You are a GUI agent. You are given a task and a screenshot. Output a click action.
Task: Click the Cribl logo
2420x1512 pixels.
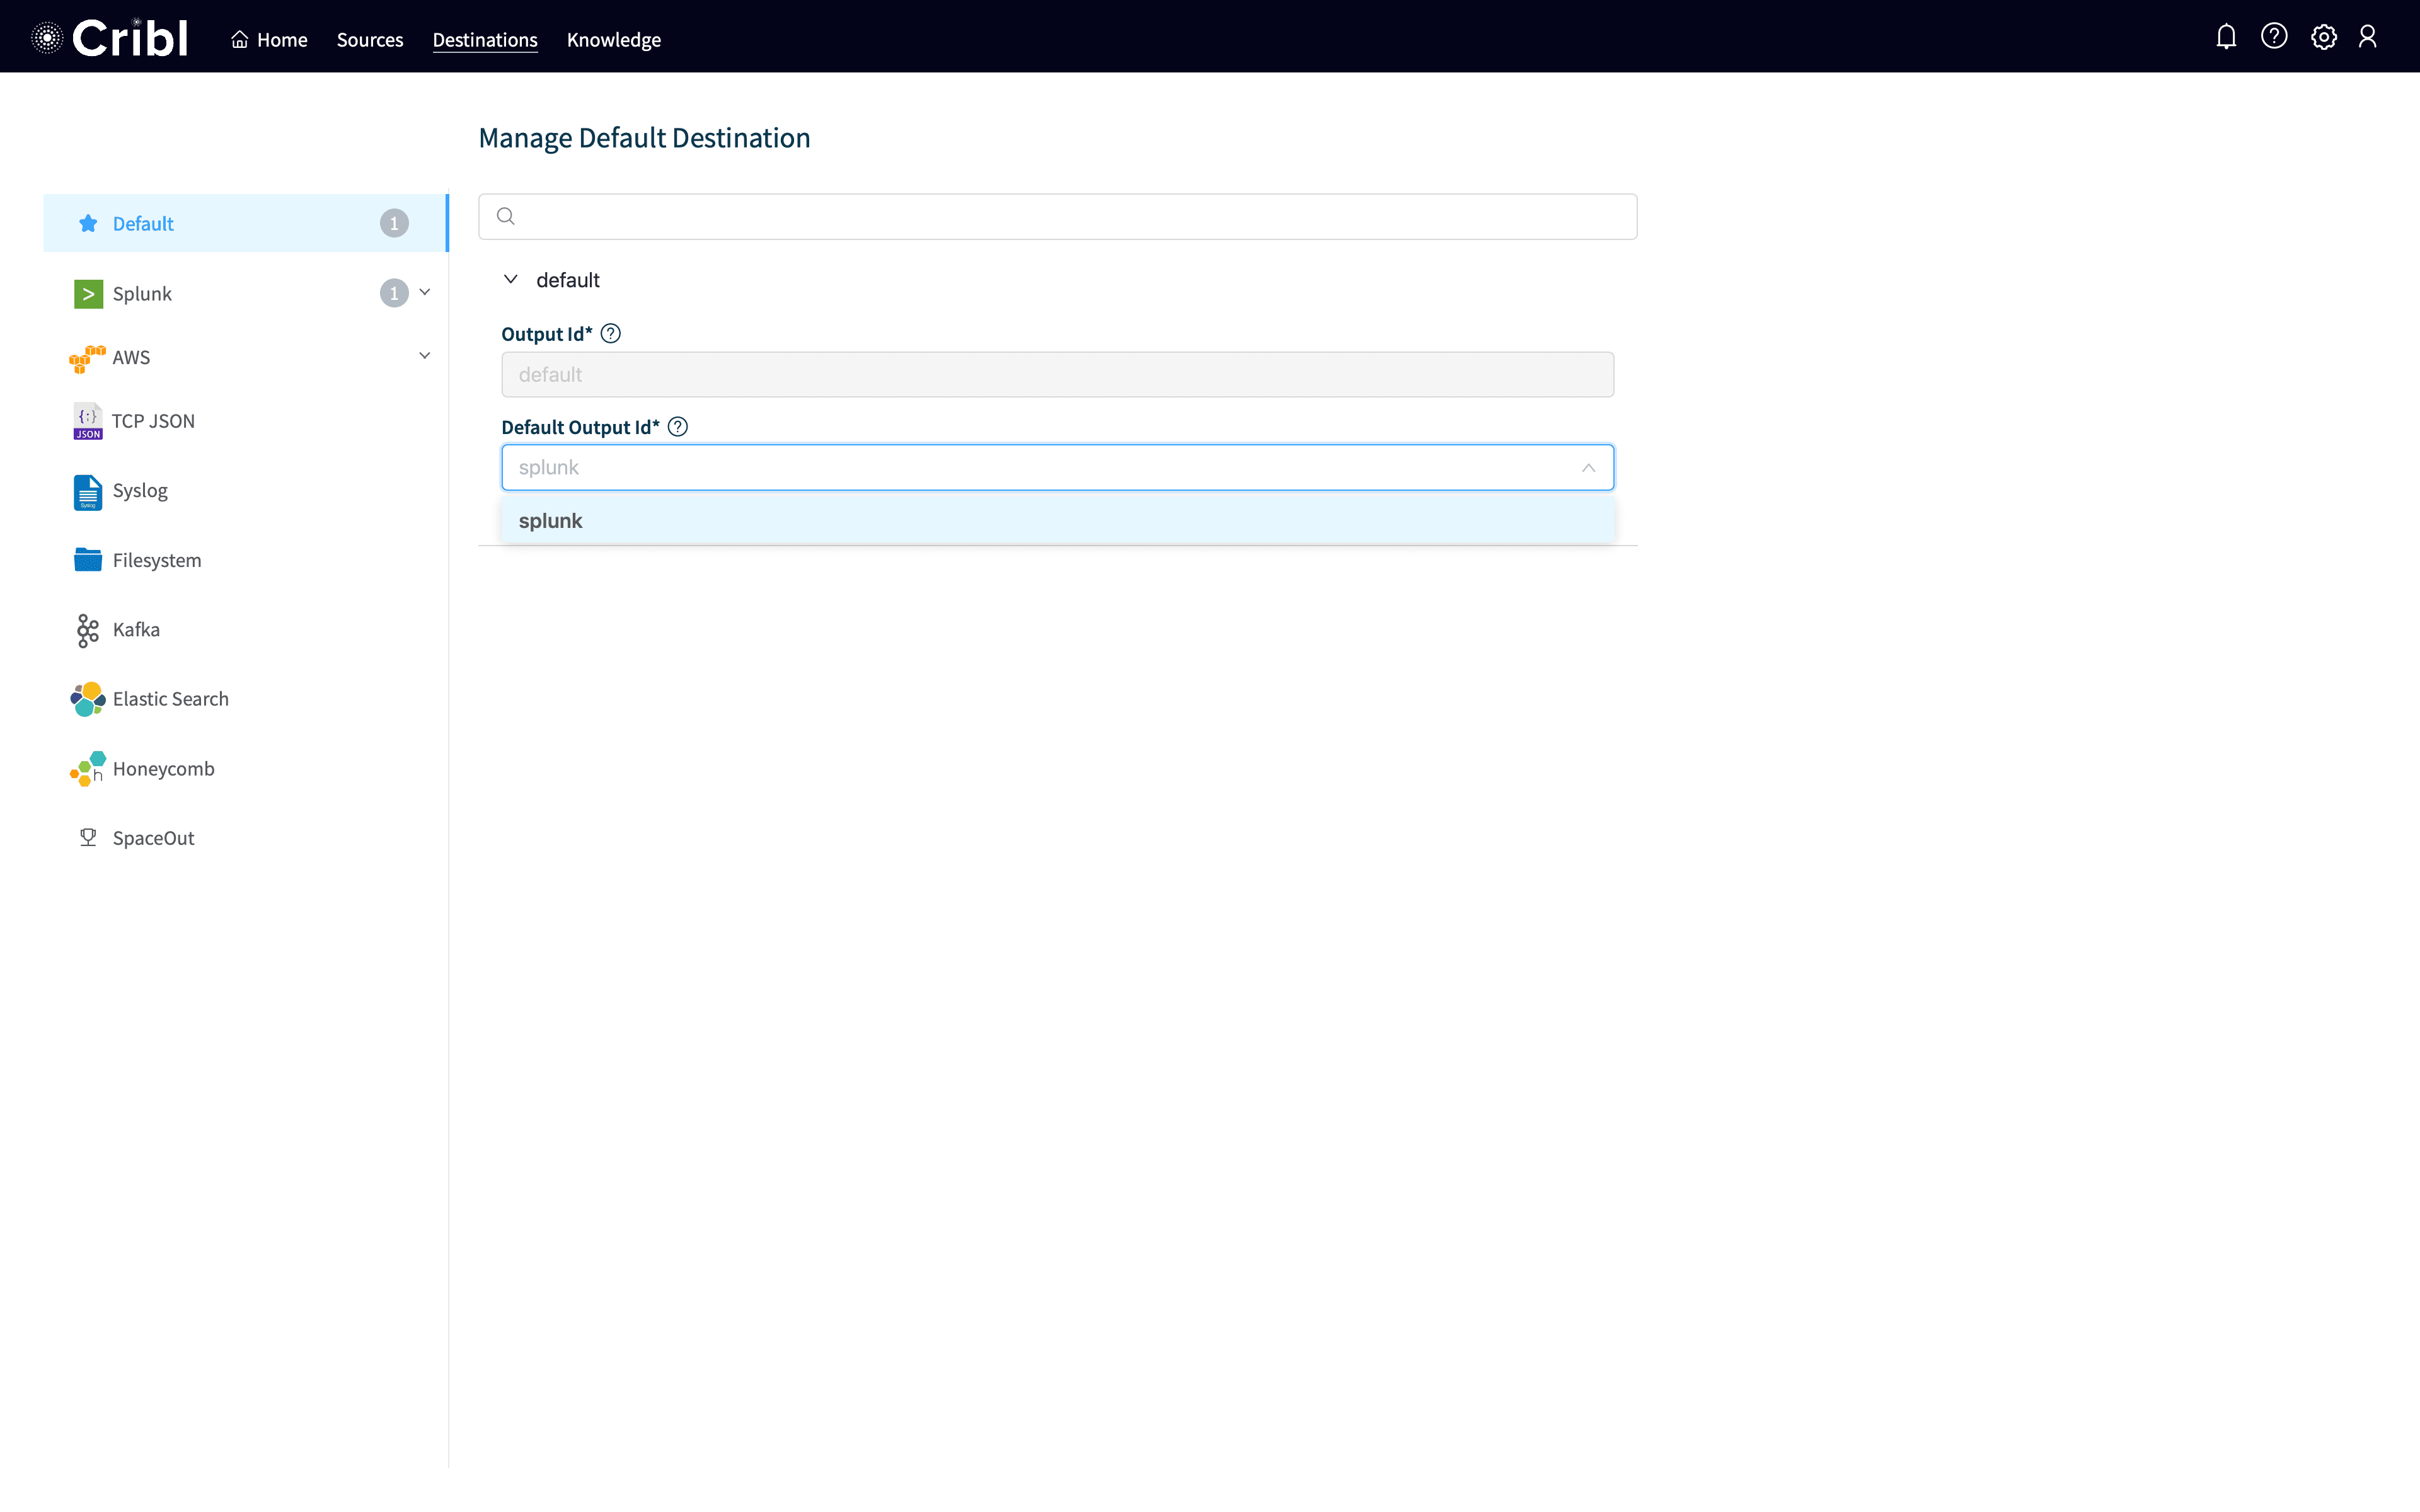pyautogui.click(x=110, y=38)
